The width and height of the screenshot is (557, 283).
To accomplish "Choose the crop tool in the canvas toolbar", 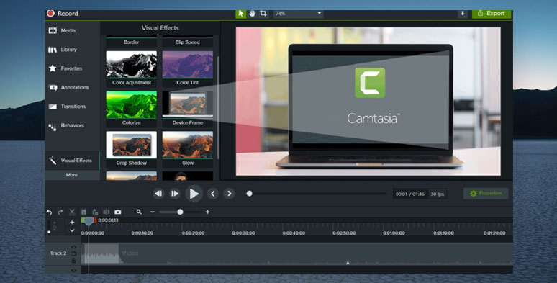I will click(263, 14).
